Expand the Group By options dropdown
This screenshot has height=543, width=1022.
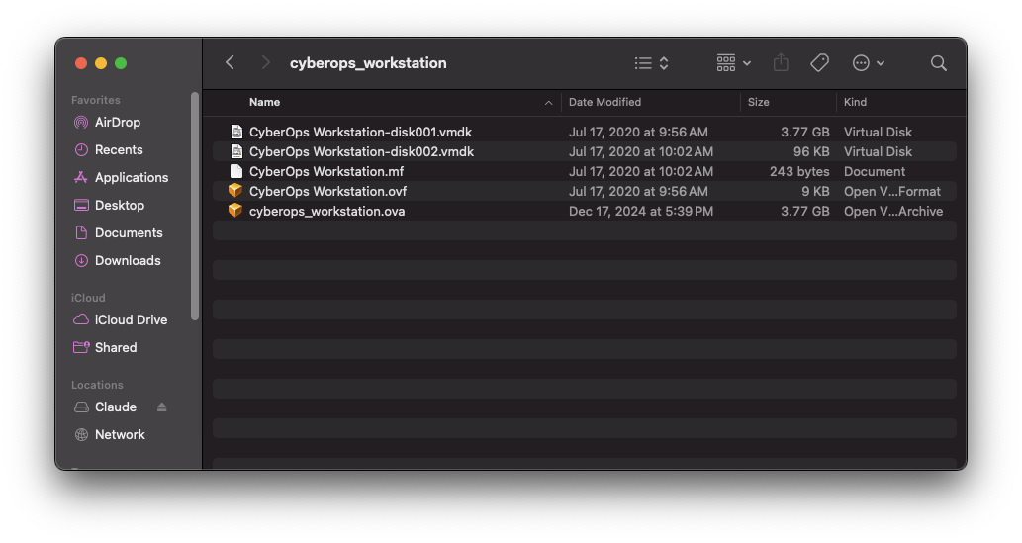(x=733, y=63)
